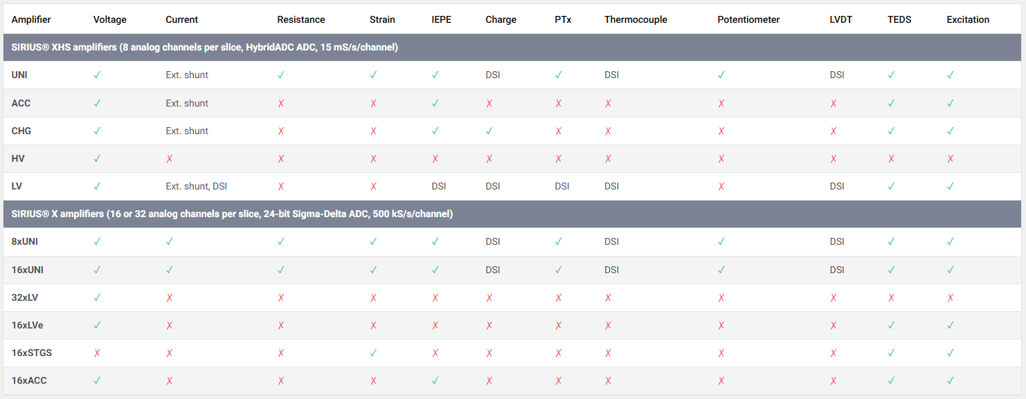1026x399 pixels.
Task: Click the red X for 32xLV TEDS
Action: 891,297
